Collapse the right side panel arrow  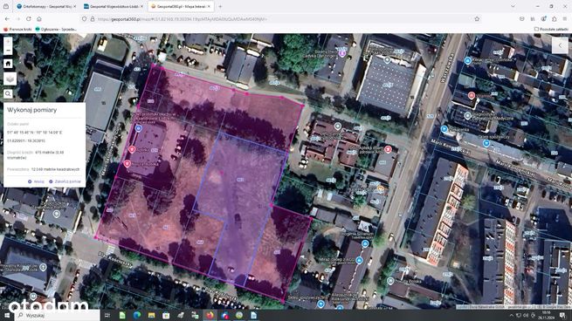(560, 45)
